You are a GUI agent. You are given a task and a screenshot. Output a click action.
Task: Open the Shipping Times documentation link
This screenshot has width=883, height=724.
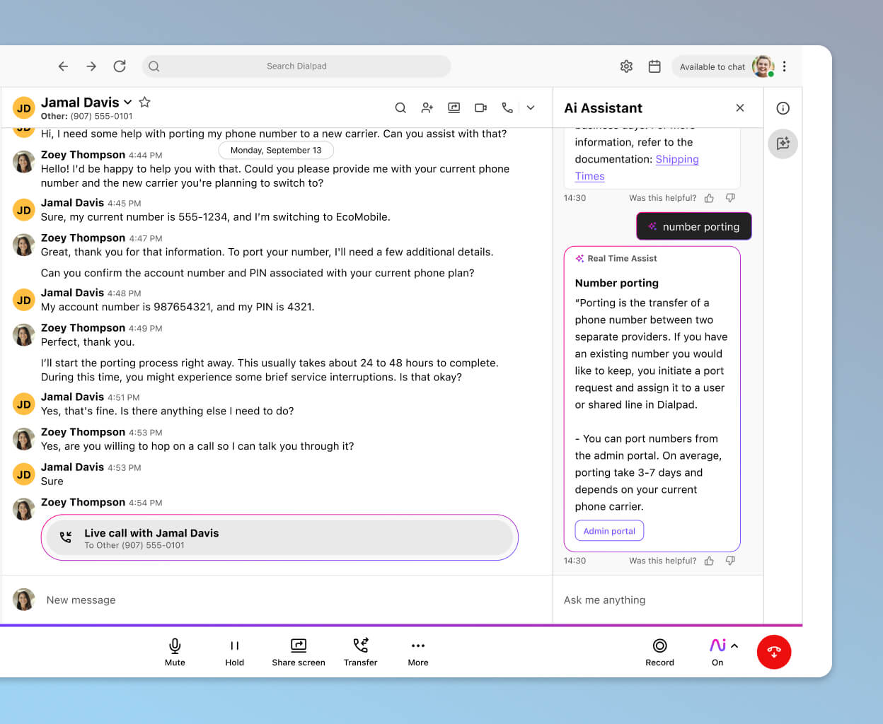tap(677, 159)
